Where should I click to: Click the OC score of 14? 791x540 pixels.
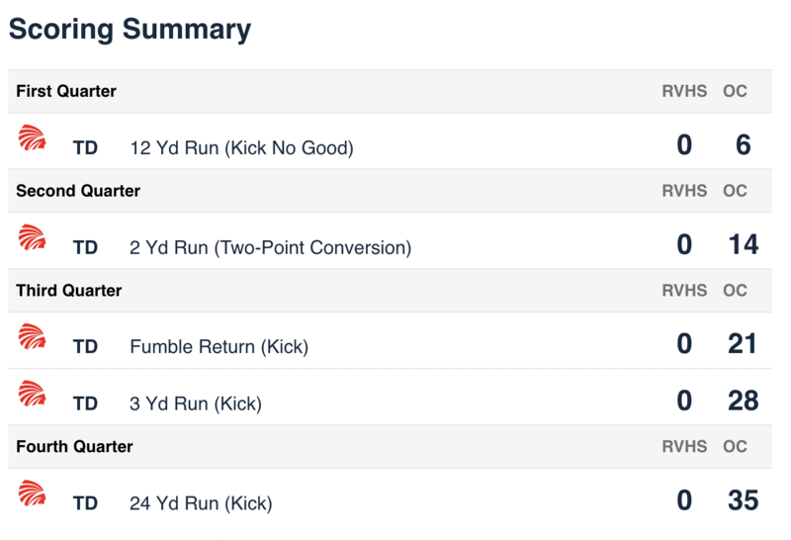[742, 244]
